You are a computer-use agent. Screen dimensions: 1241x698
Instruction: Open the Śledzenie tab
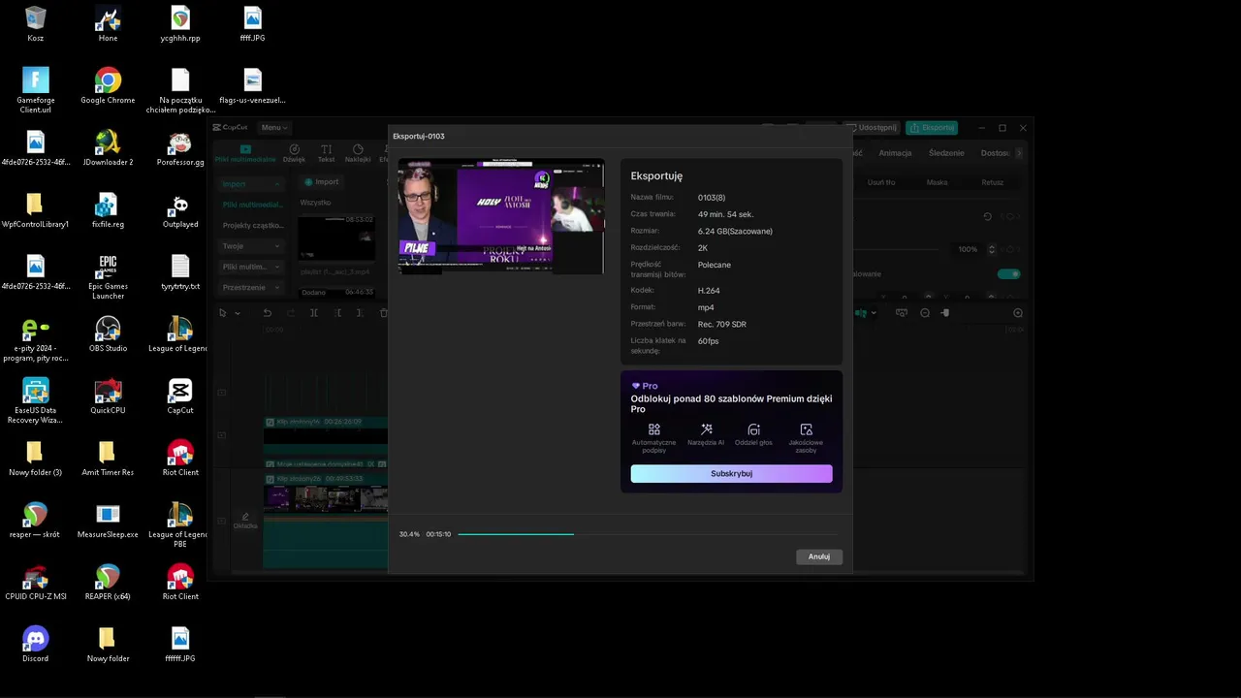click(946, 153)
